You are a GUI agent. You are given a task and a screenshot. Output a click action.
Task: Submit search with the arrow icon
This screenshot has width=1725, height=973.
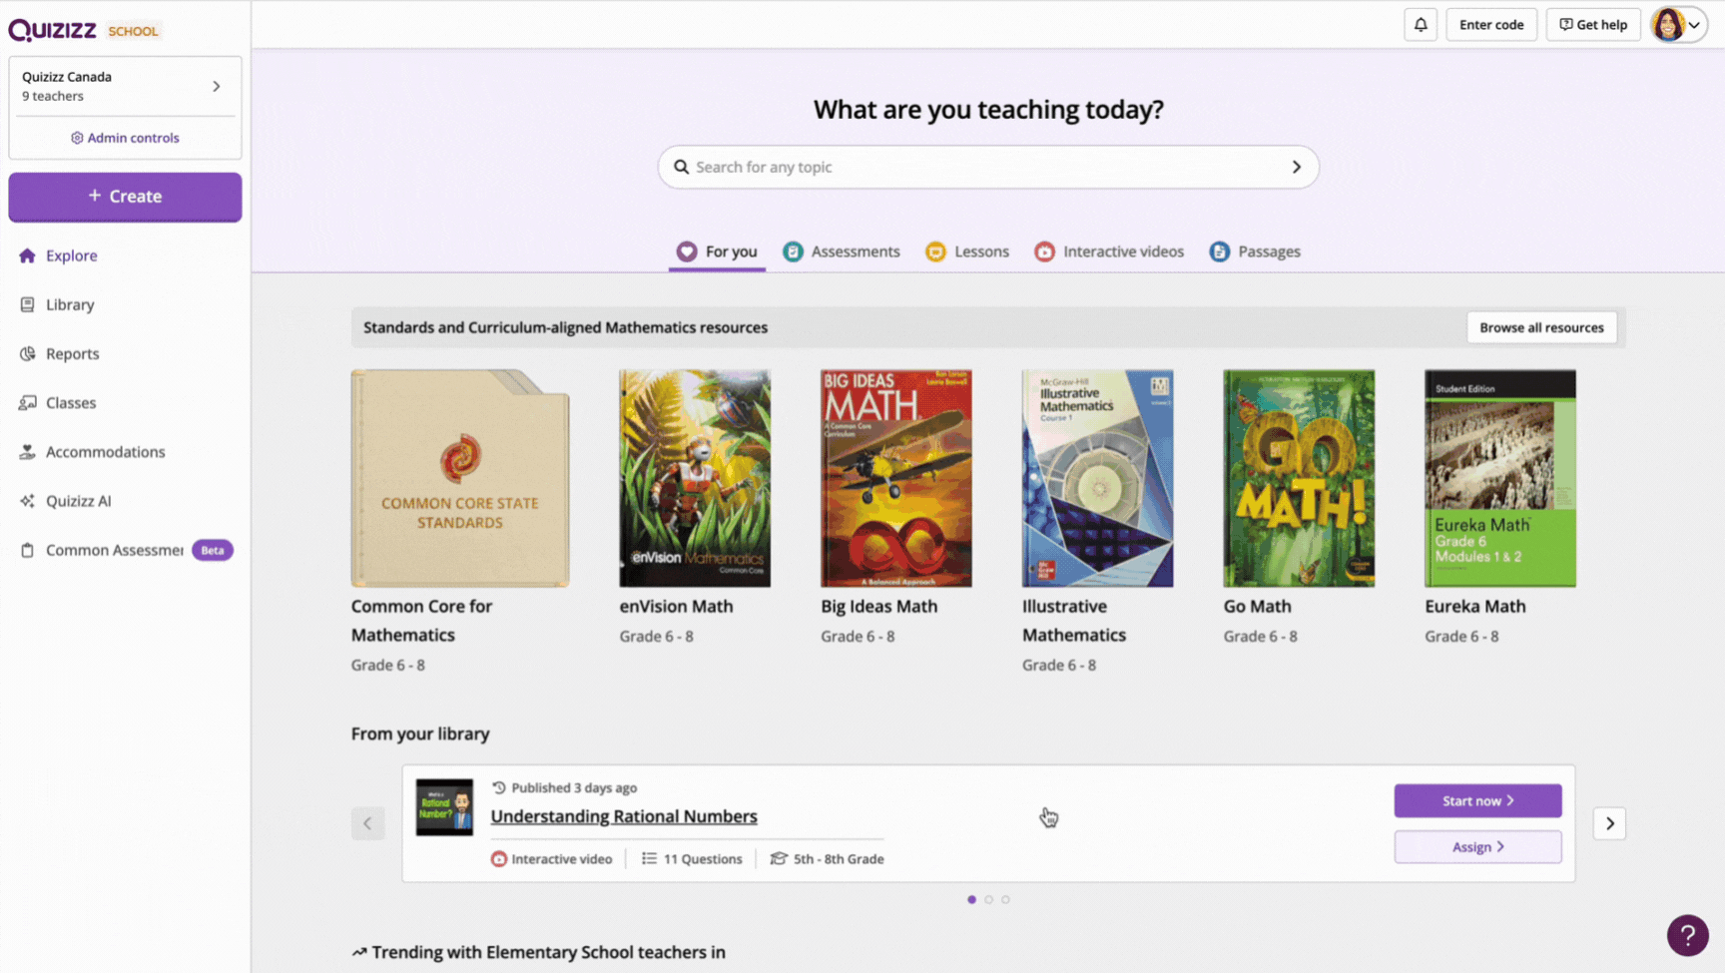point(1297,167)
